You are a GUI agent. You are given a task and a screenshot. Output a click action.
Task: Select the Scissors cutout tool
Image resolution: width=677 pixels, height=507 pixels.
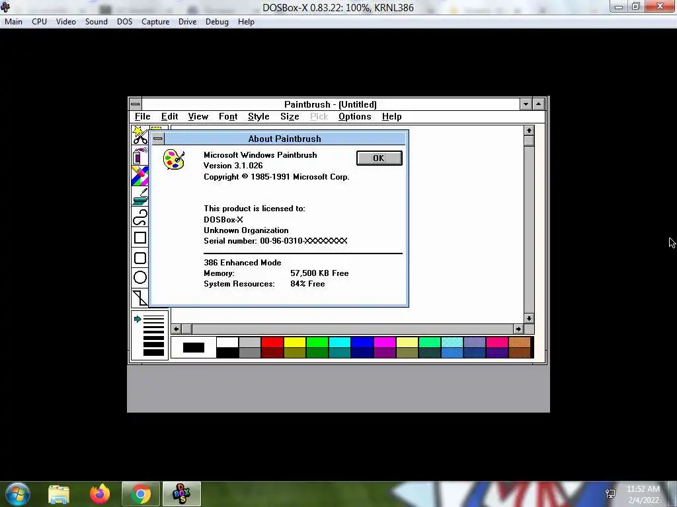tap(139, 136)
